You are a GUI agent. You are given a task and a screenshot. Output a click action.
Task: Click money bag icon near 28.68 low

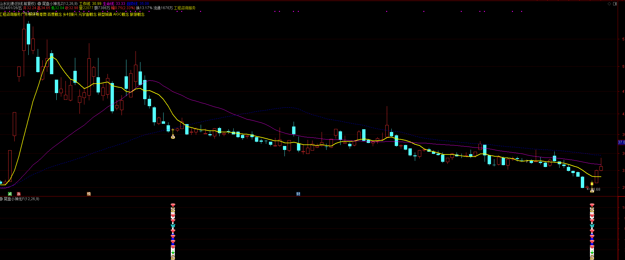[x=592, y=191]
